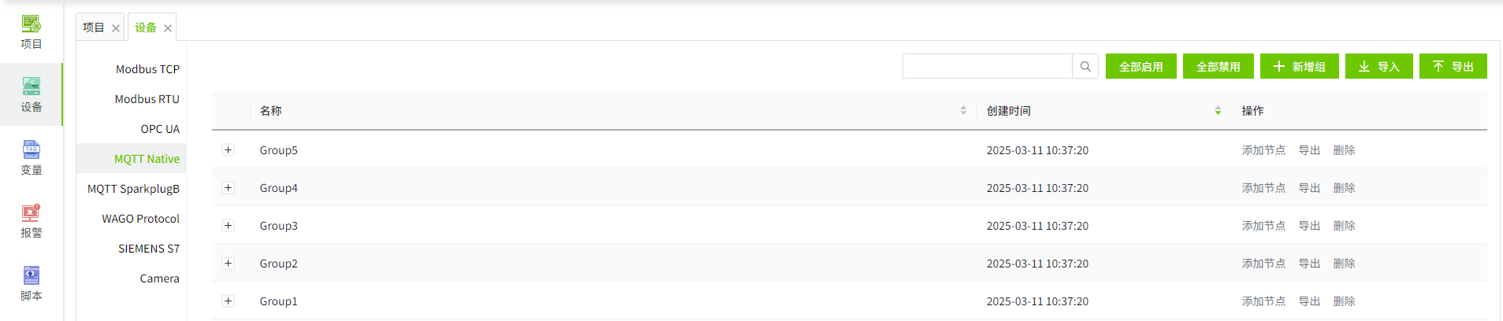Expand the Group5 row
The width and height of the screenshot is (1503, 321).
coord(229,150)
